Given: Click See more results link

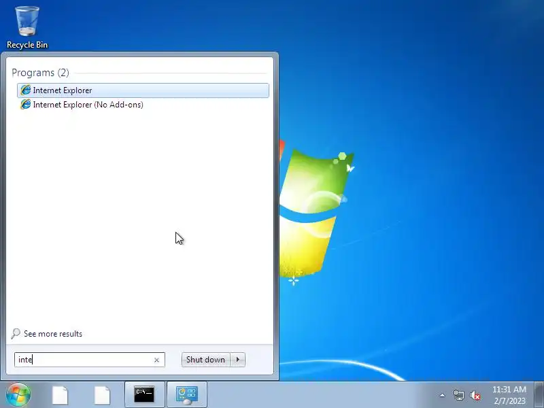Looking at the screenshot, I should click(53, 334).
